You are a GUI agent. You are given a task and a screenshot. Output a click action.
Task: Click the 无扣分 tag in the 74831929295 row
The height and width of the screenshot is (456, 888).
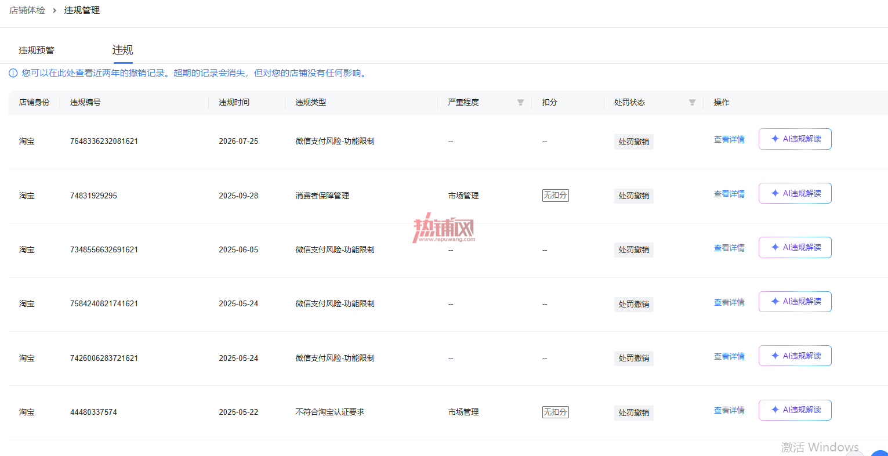555,196
